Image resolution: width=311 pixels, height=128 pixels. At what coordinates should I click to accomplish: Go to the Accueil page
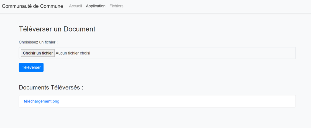pyautogui.click(x=75, y=6)
